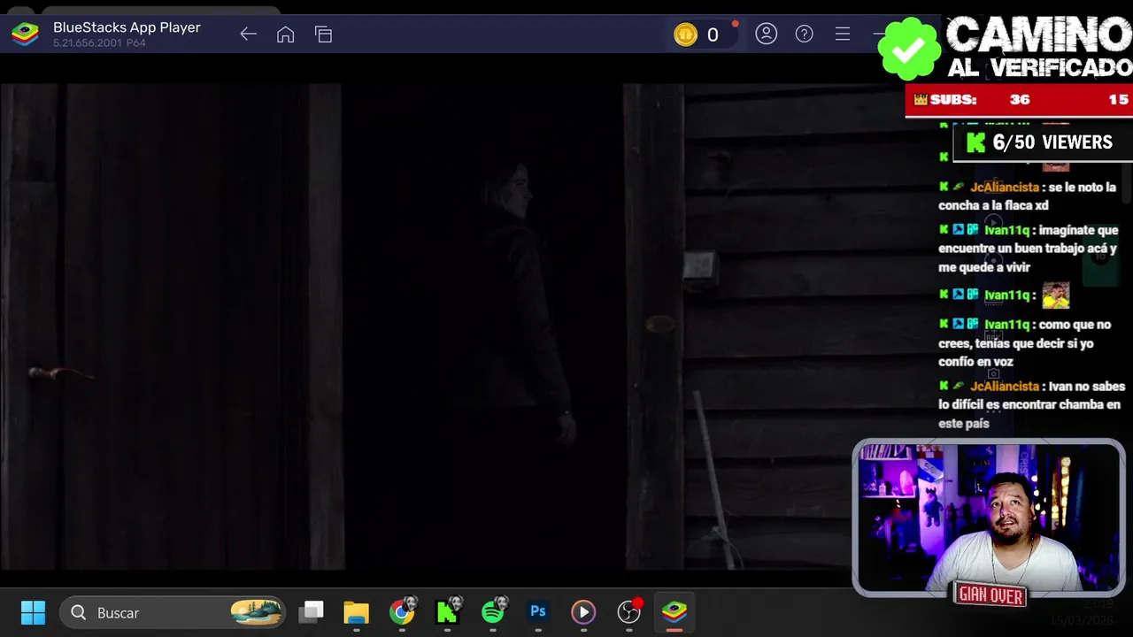Click JcAliancista username on 'Ivan no sabes' message
The height and width of the screenshot is (637, 1133).
[x=1005, y=387]
